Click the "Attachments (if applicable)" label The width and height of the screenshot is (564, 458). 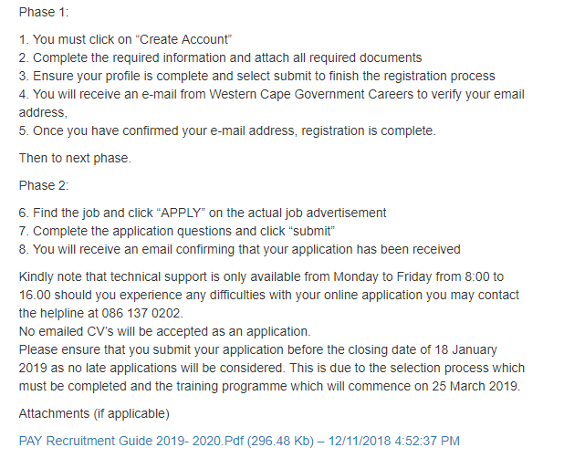tap(94, 413)
